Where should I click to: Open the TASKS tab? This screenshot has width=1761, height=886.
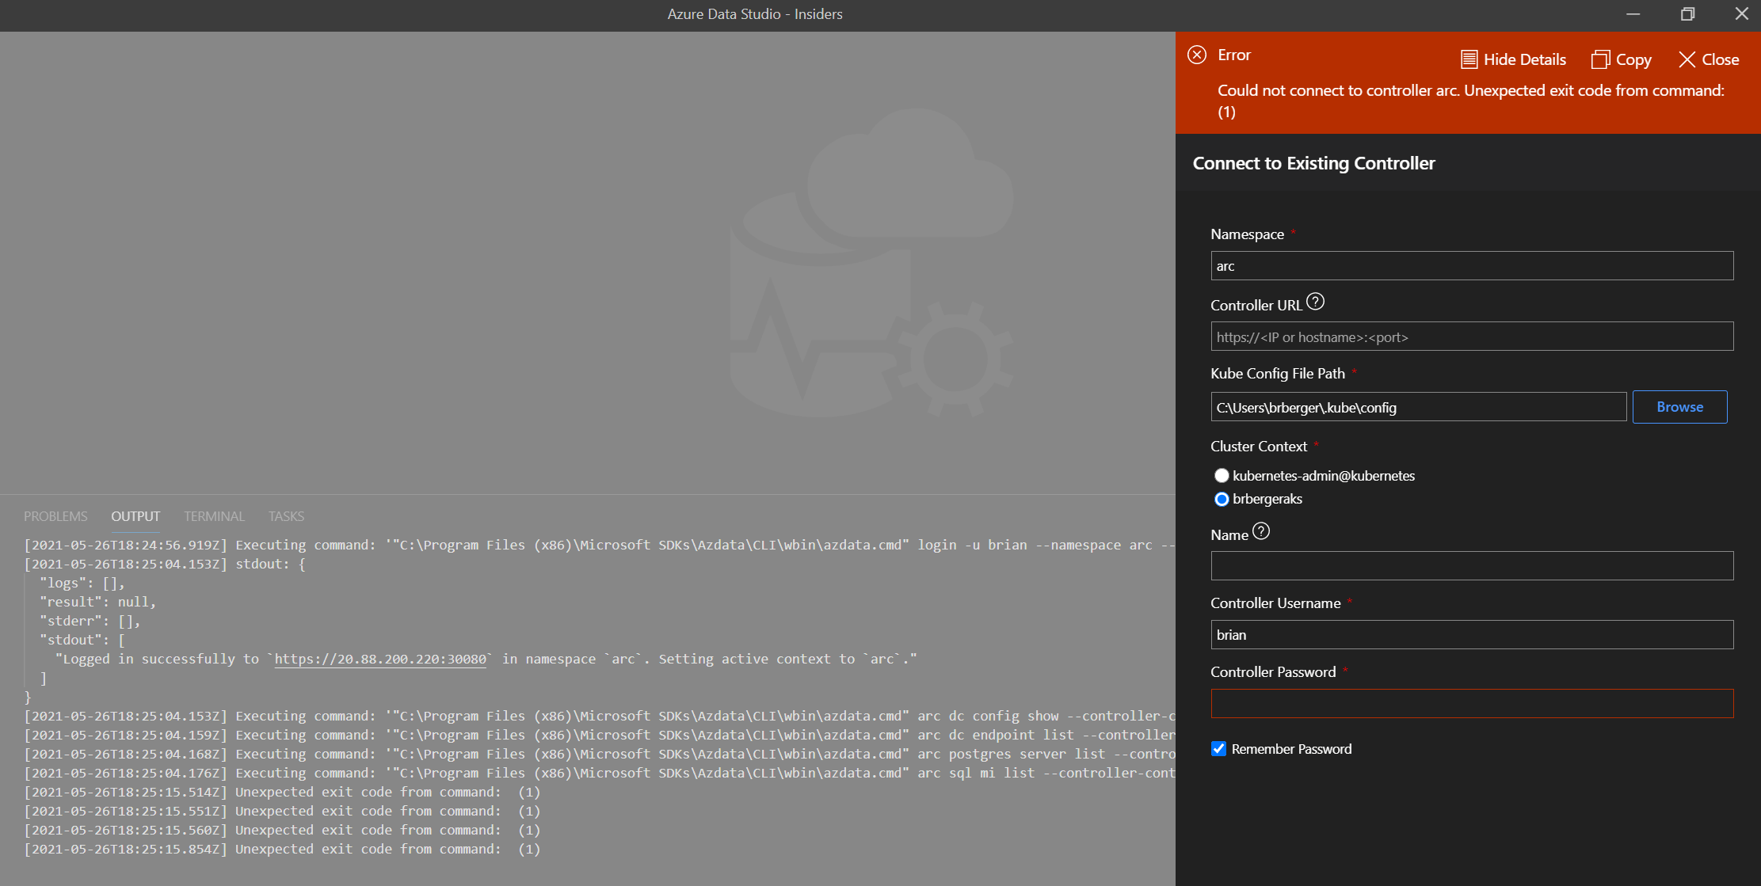[x=286, y=516]
